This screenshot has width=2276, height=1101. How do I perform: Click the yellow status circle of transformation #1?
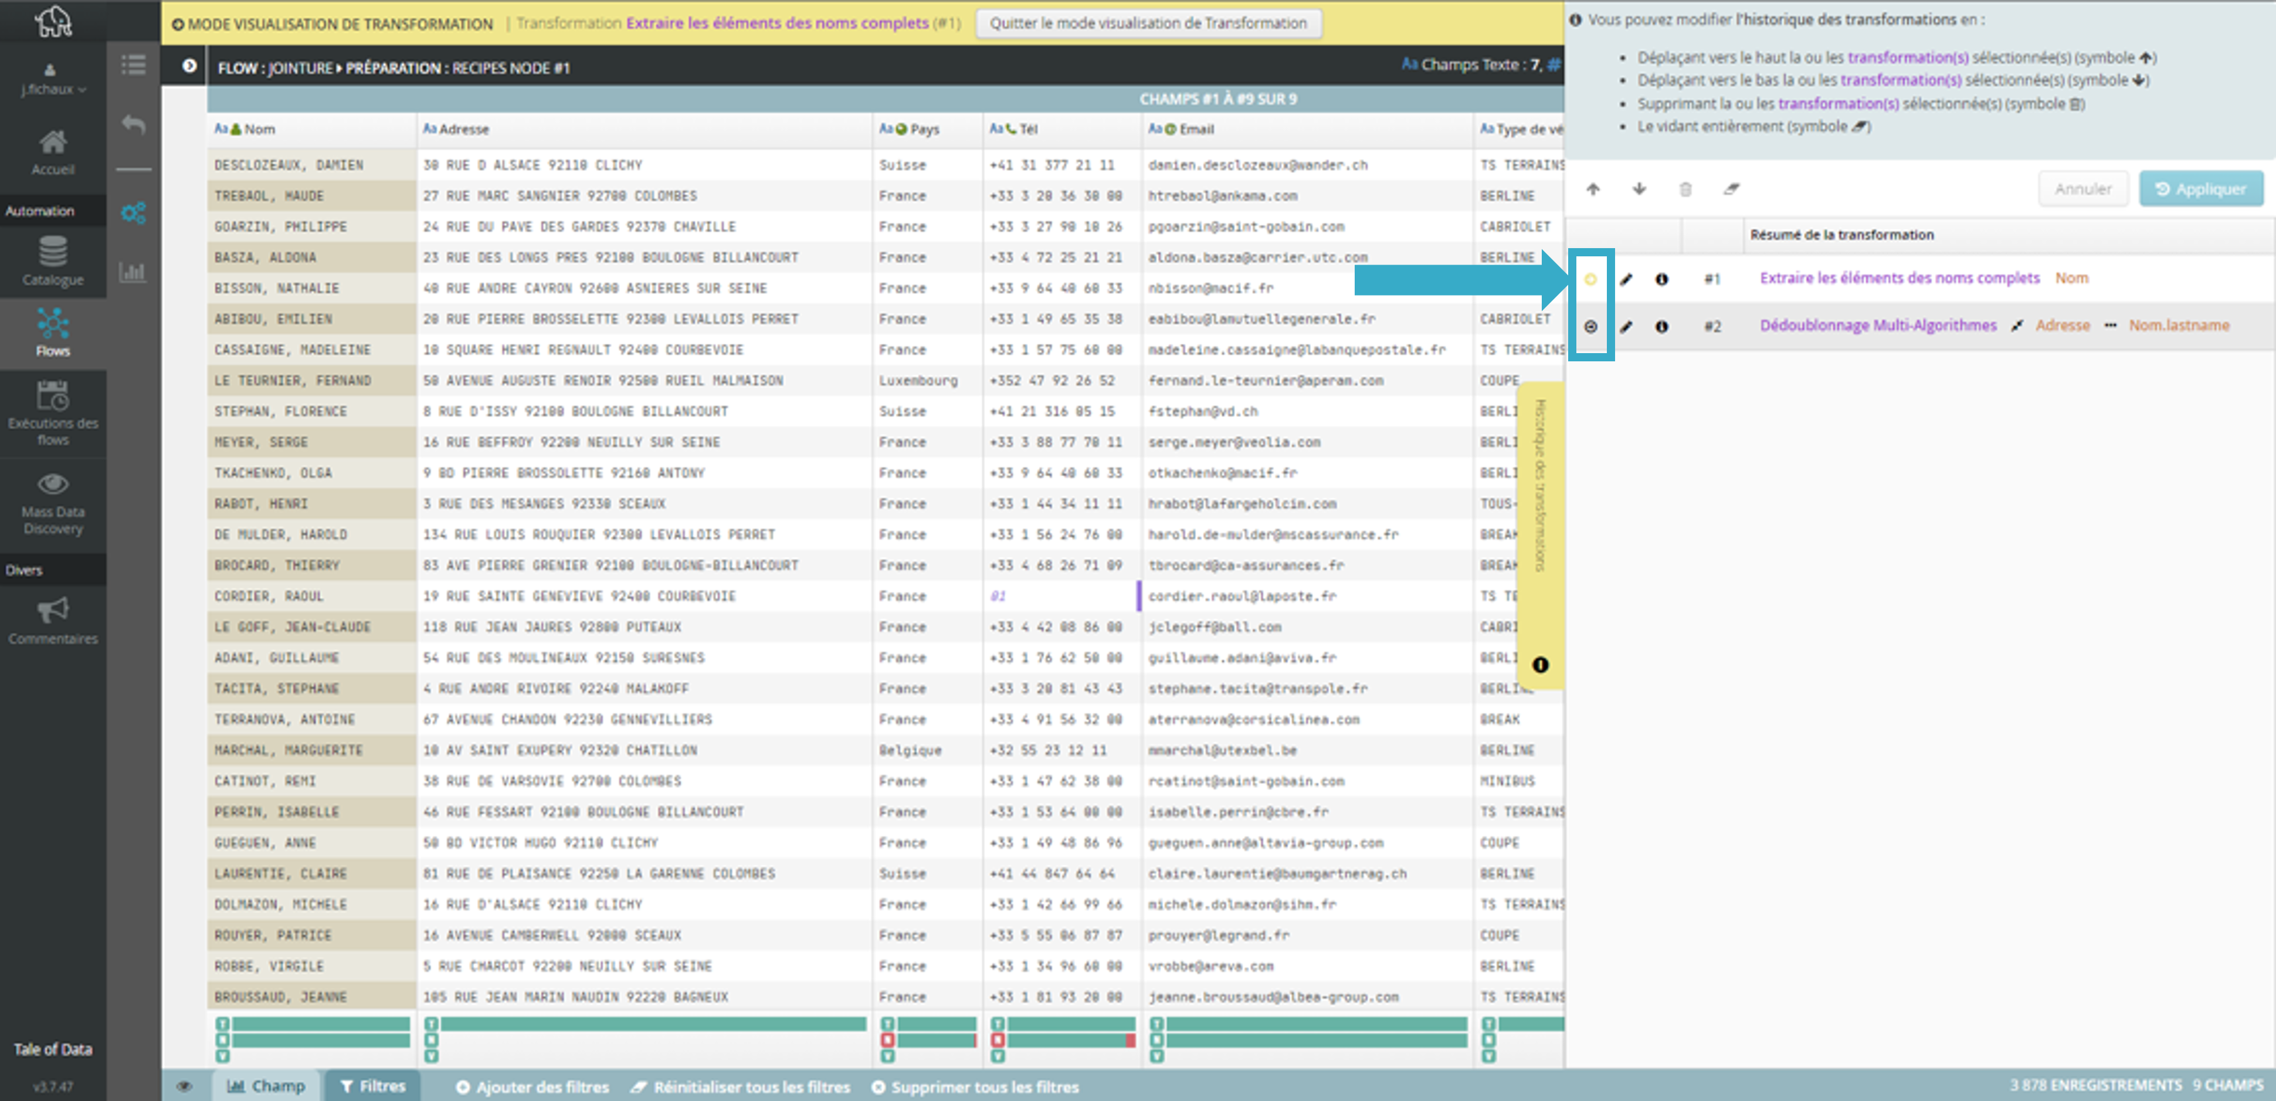[1590, 279]
